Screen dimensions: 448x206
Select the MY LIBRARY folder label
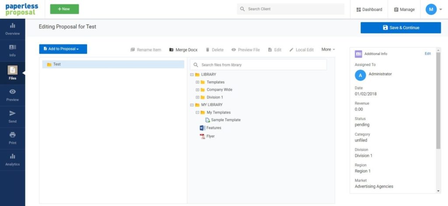212,105
